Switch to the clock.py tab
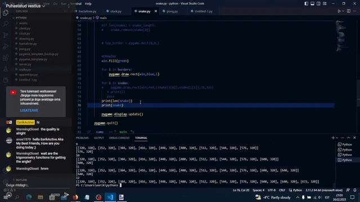Image resolution: width=360 pixels, height=202 pixels. coord(116,11)
